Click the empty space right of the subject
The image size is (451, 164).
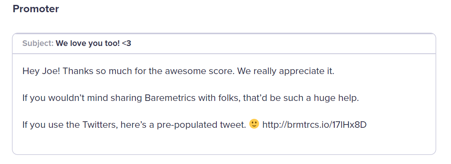click(283, 44)
